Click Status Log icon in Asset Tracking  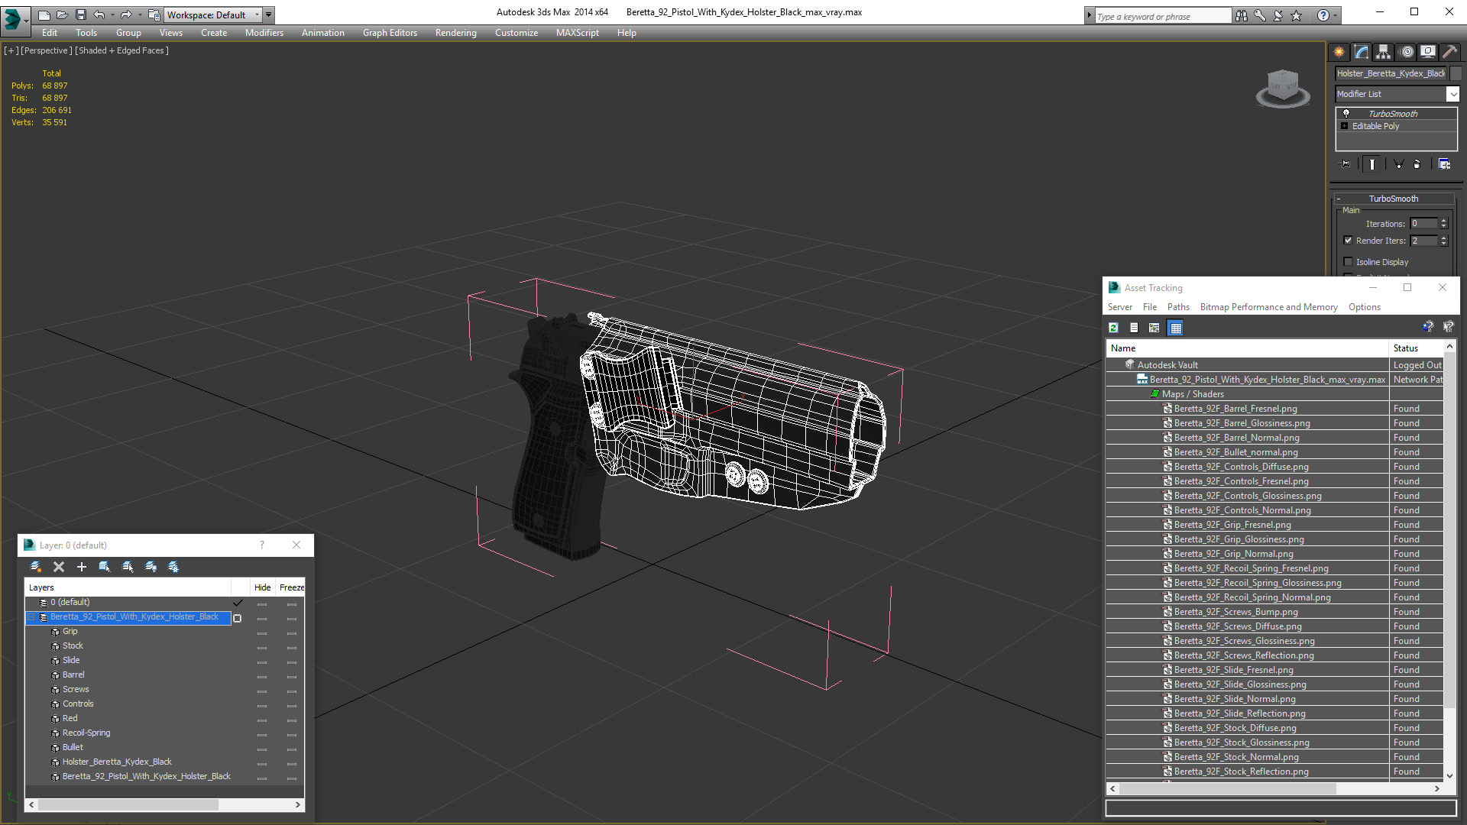coord(1134,328)
